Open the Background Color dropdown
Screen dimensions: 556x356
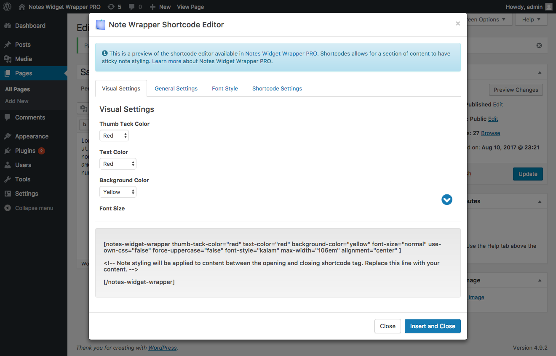[118, 192]
